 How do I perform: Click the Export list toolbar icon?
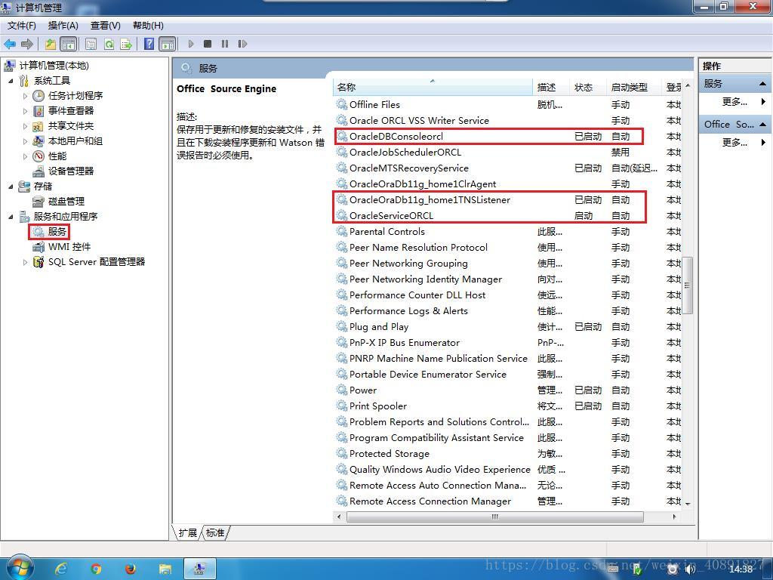pyautogui.click(x=126, y=44)
